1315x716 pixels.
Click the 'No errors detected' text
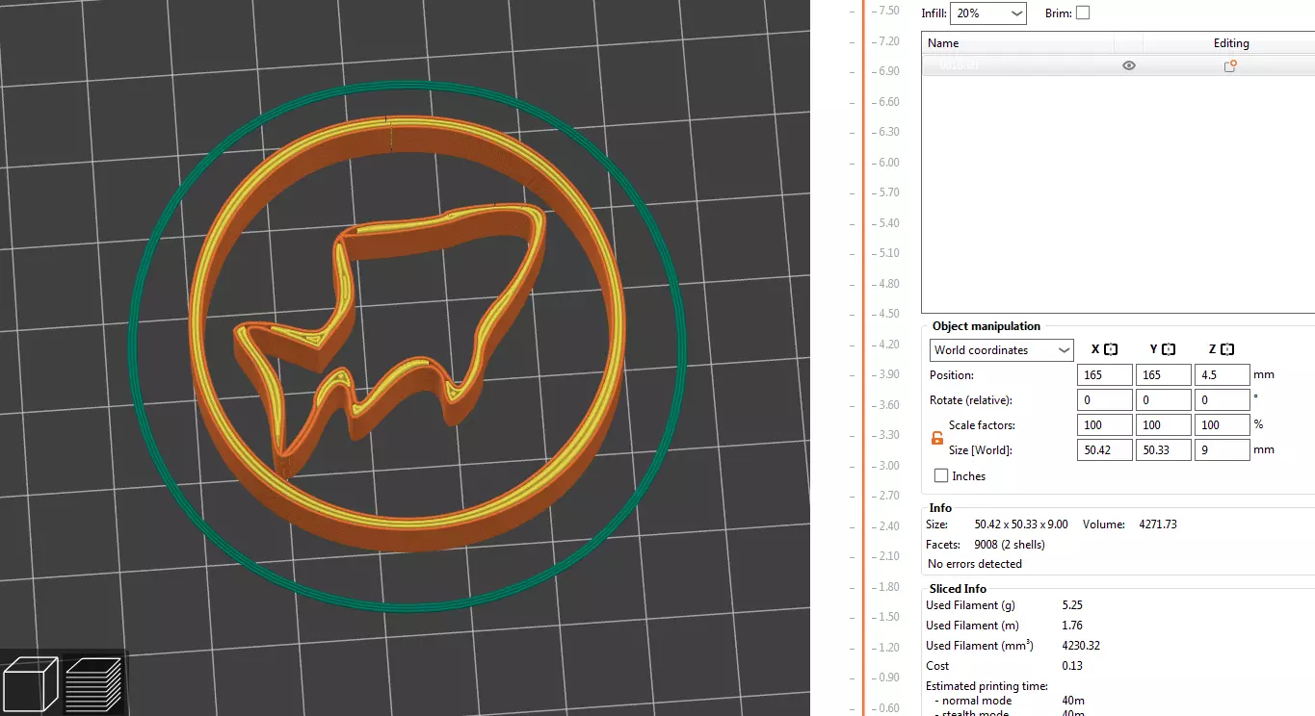[x=975, y=564]
